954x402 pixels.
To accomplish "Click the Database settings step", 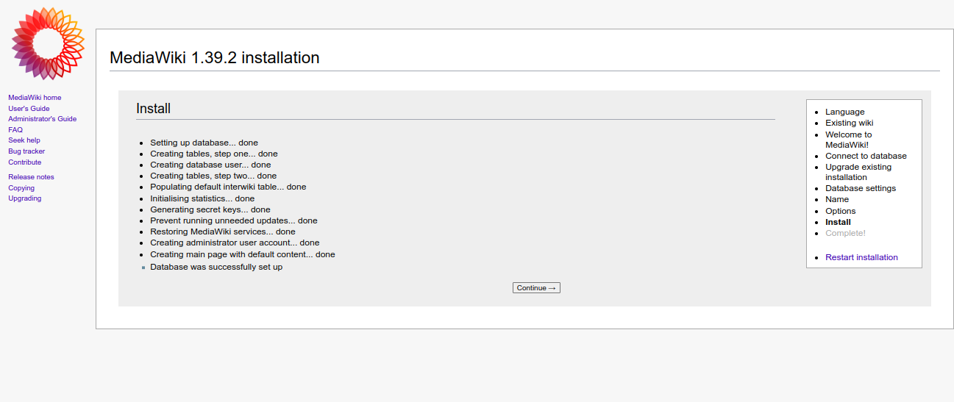I will [x=861, y=188].
